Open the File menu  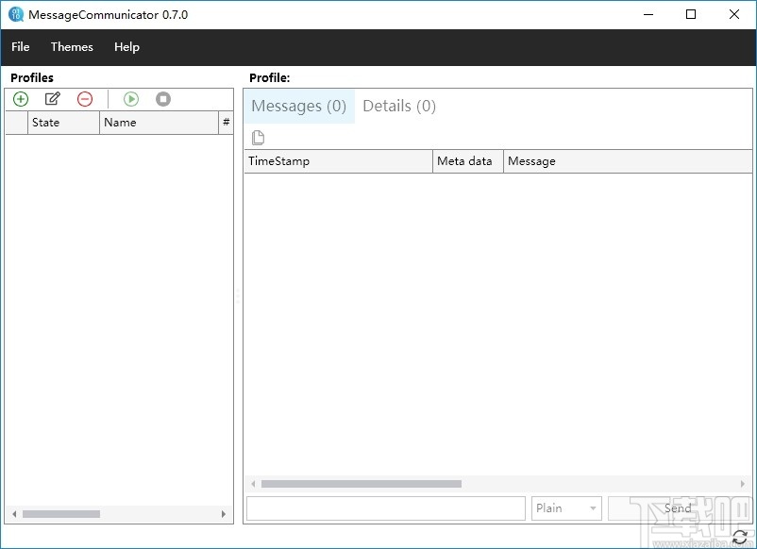point(20,46)
